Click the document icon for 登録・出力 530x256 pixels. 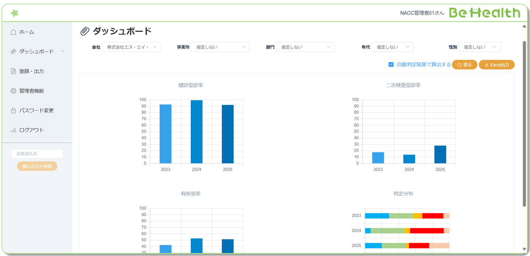pos(13,71)
